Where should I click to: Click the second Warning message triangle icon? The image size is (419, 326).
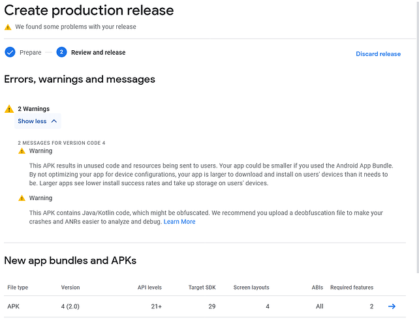[x=22, y=198]
